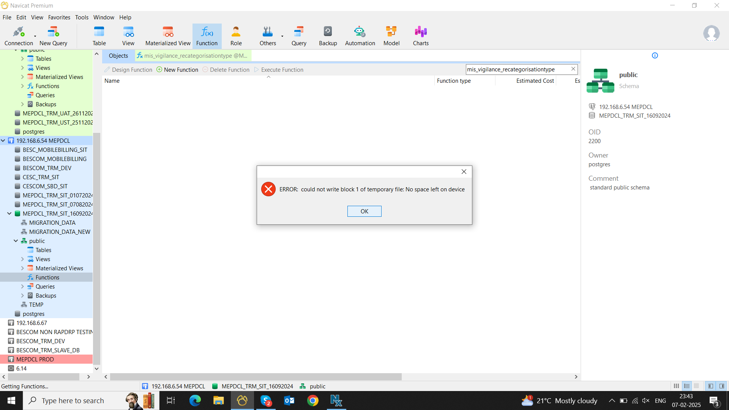This screenshot has width=729, height=410.
Task: Switch to list view icon in status bar
Action: 677,386
